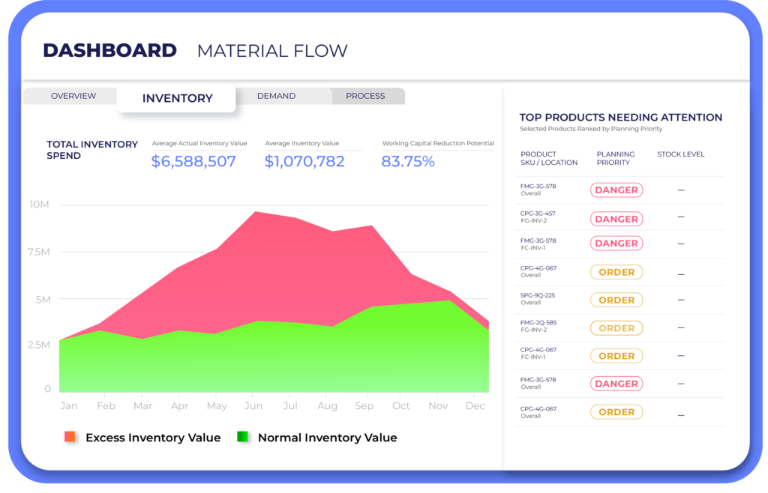Click the DANGER badge for CPG-3G-457
This screenshot has height=493, width=768.
click(x=616, y=219)
